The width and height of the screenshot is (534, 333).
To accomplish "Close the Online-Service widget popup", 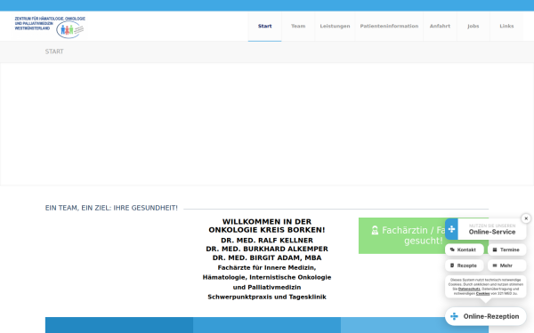I will pyautogui.click(x=526, y=218).
